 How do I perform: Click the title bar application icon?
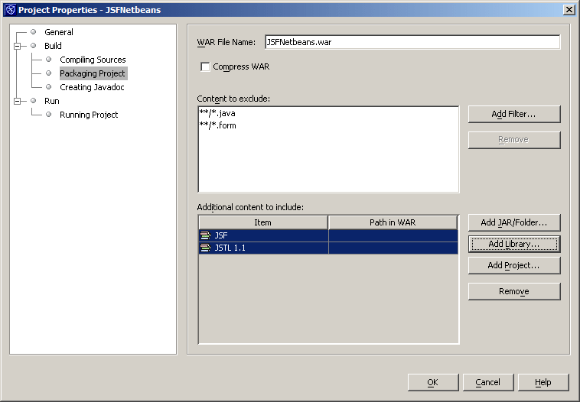pos(9,9)
